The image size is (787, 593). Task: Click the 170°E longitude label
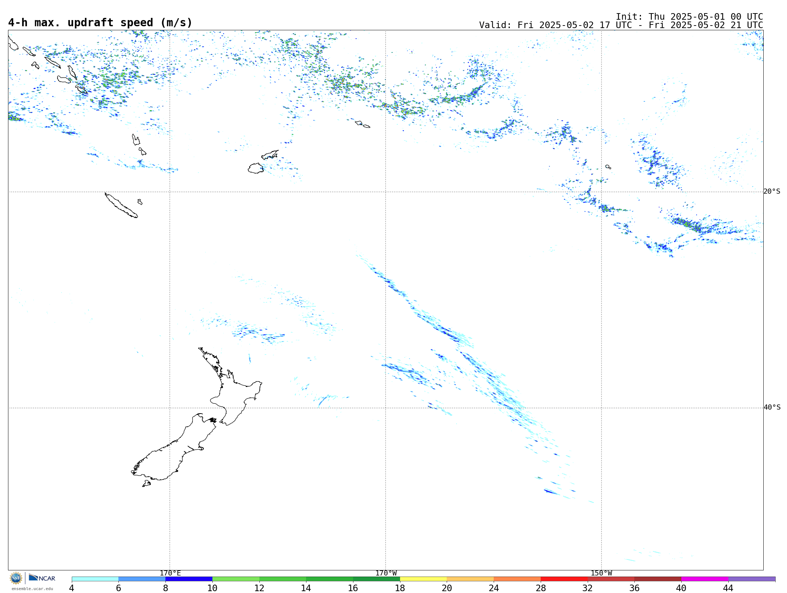tap(170, 573)
